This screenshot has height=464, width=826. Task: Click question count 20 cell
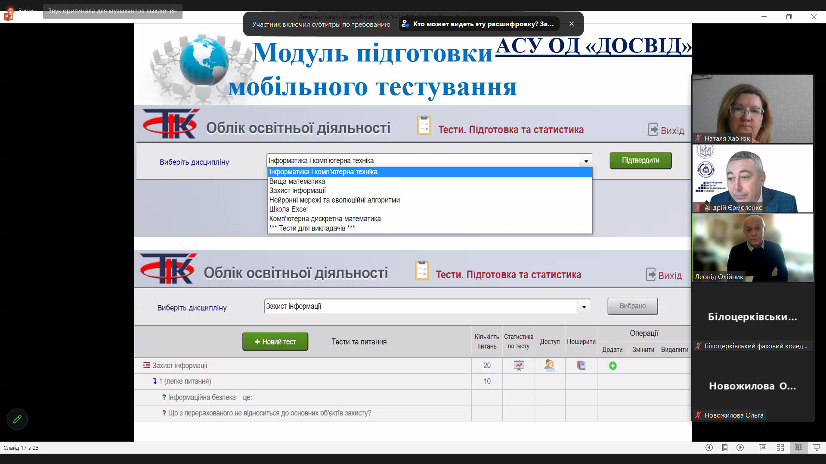pyautogui.click(x=487, y=366)
